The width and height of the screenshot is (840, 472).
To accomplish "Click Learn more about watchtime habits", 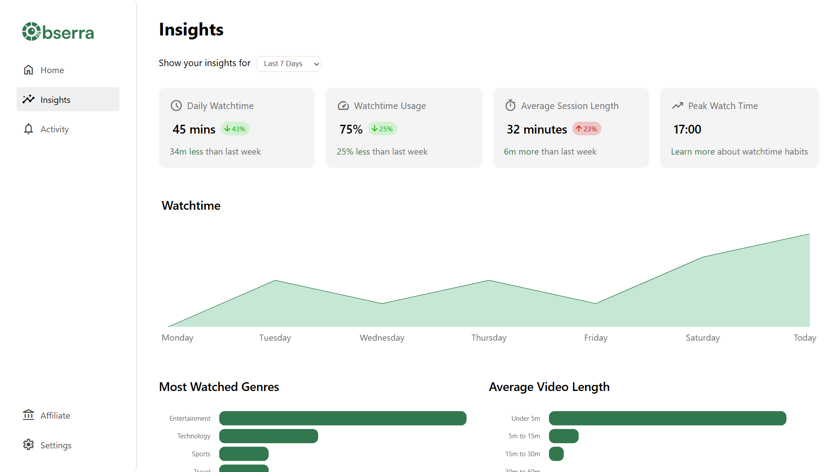I will point(739,151).
